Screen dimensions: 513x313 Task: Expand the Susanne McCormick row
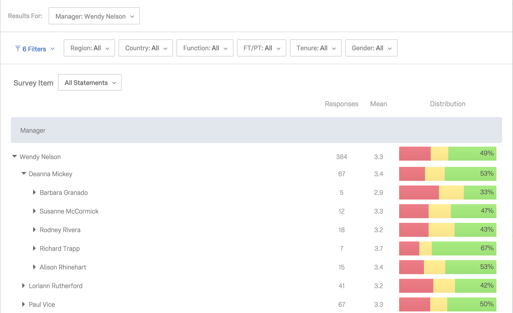[34, 211]
